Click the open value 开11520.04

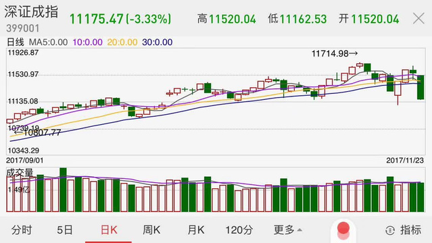368,19
